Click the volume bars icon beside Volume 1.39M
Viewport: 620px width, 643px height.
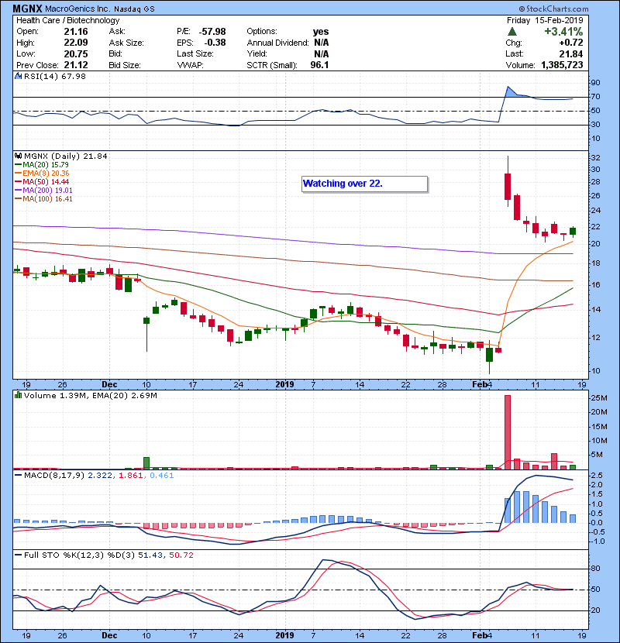(18, 395)
